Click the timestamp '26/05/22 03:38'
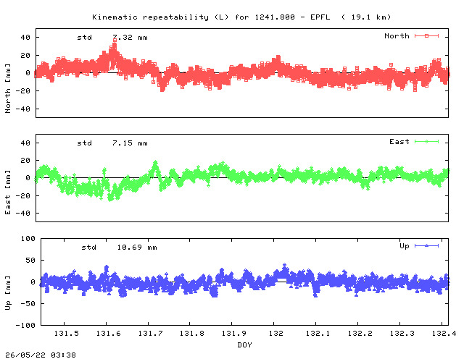The height and width of the screenshot is (359, 464). point(41,355)
